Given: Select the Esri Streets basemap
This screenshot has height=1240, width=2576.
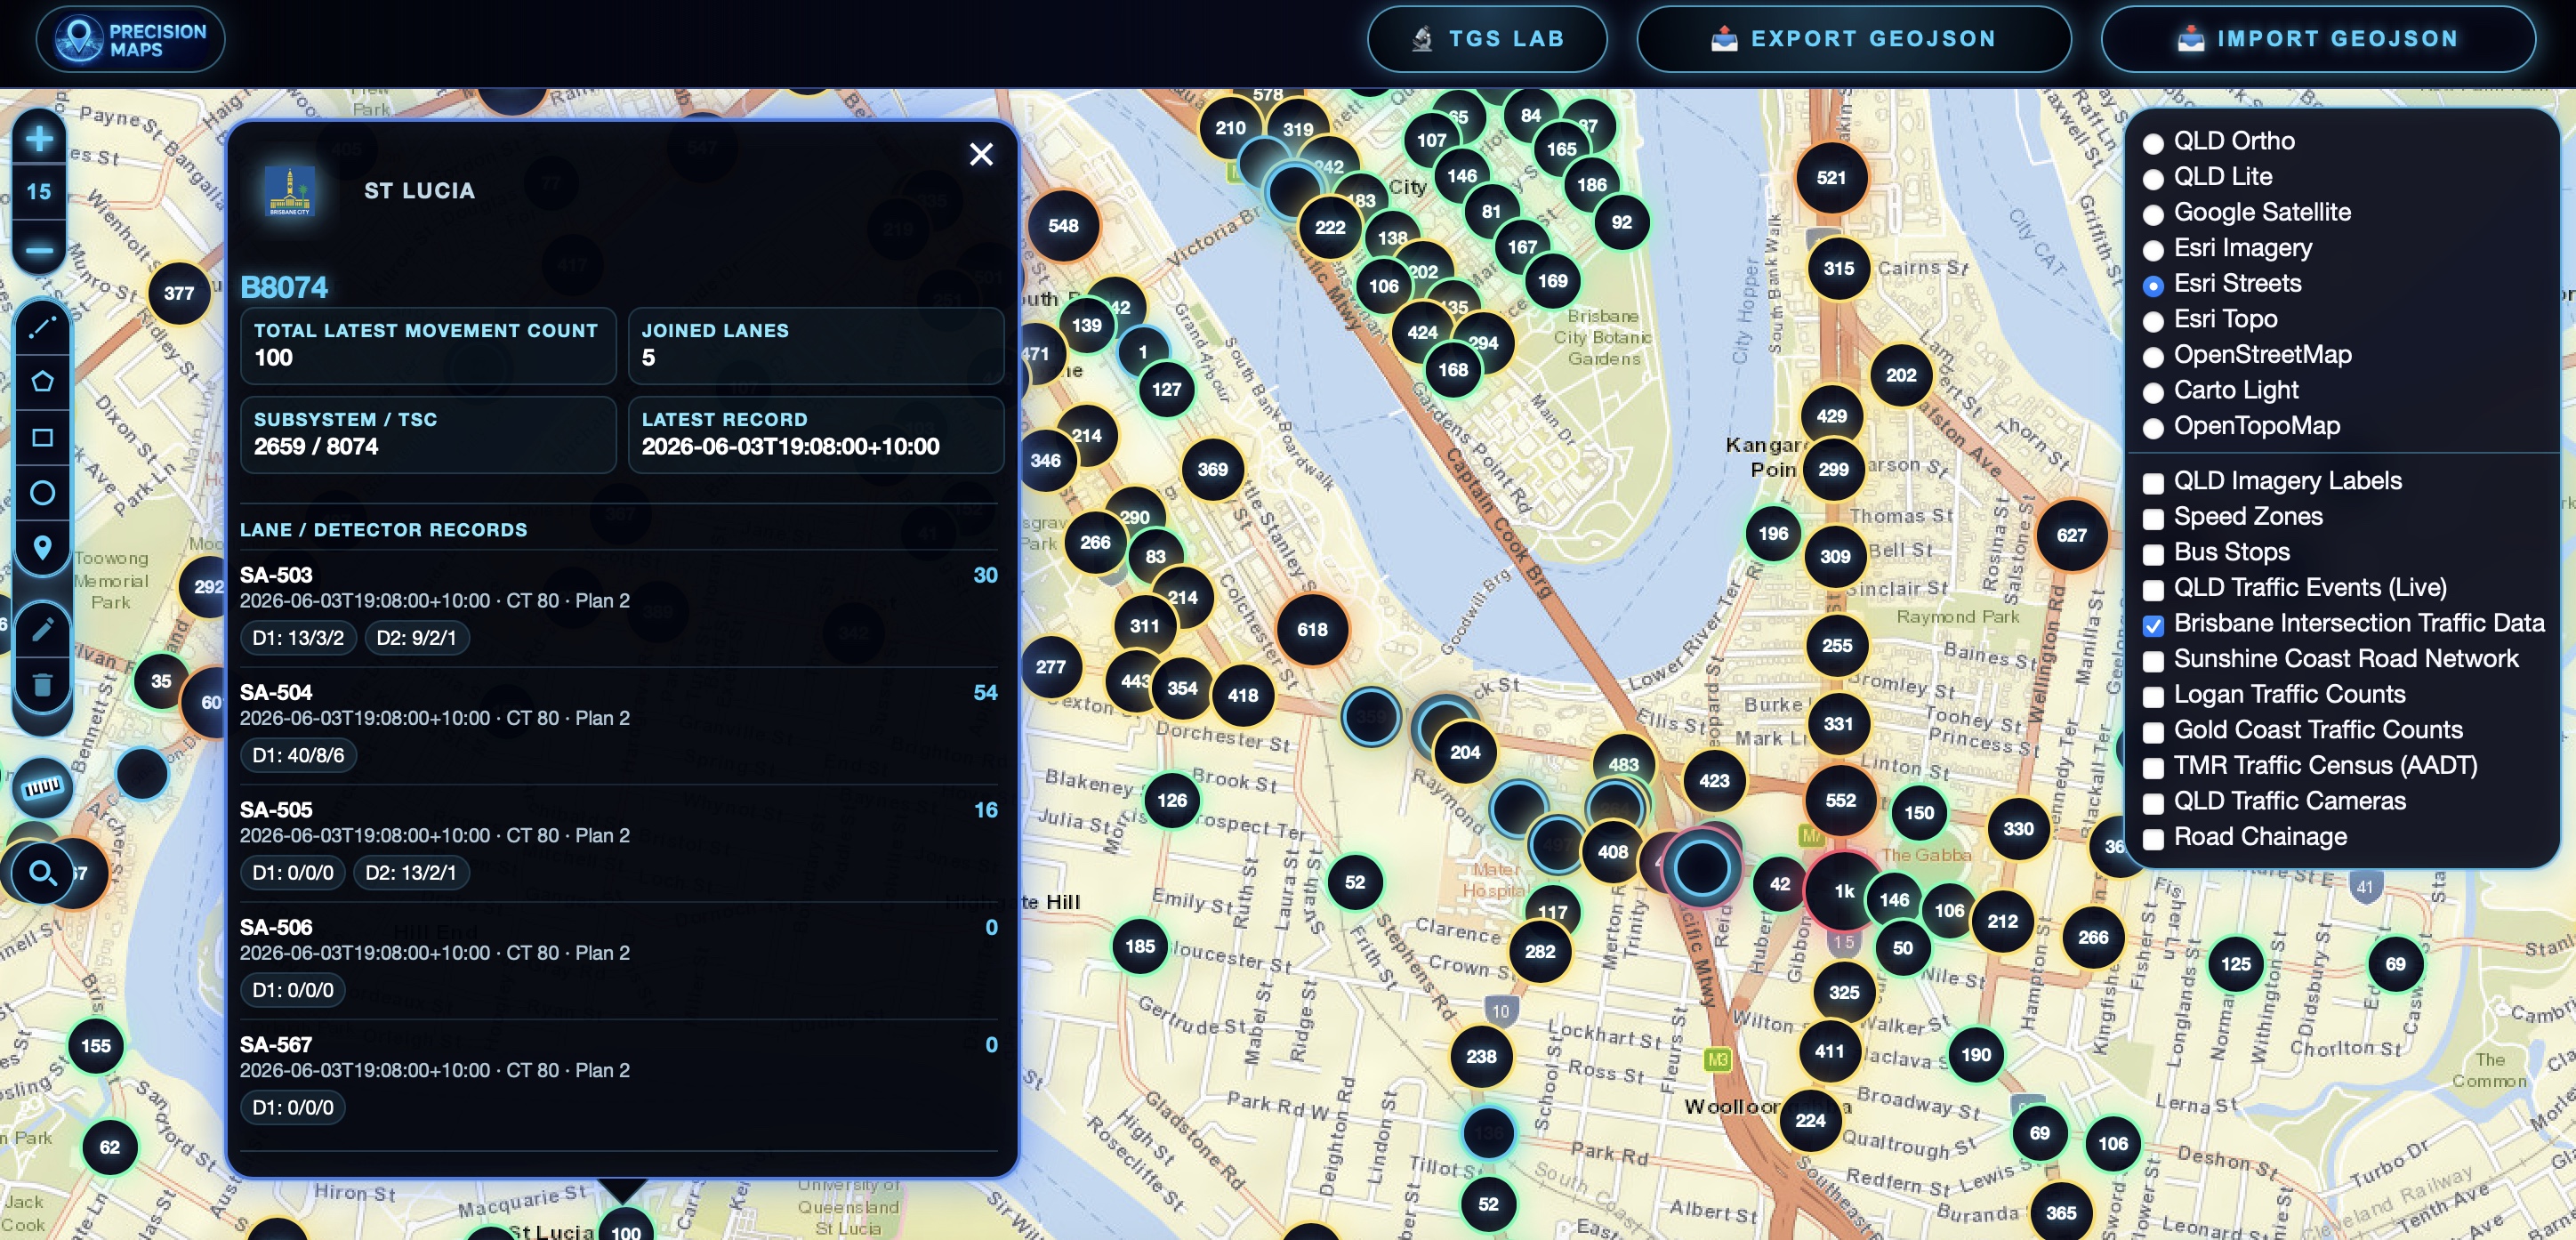Looking at the screenshot, I should coord(2153,286).
